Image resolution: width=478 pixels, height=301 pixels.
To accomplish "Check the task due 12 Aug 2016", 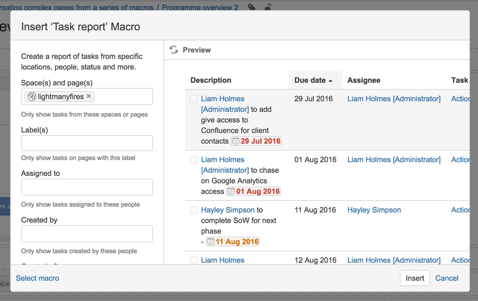I will click(194, 261).
